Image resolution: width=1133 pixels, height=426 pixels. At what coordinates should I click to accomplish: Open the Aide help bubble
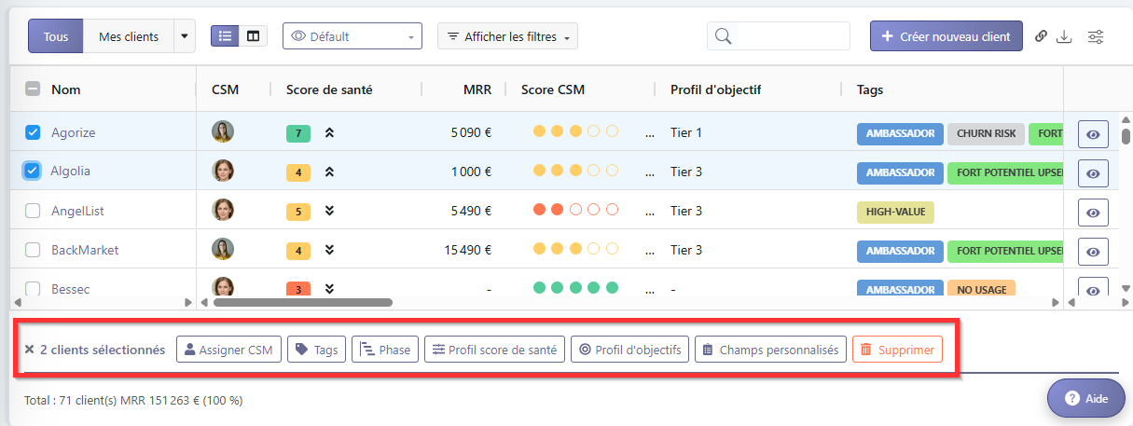tap(1085, 398)
